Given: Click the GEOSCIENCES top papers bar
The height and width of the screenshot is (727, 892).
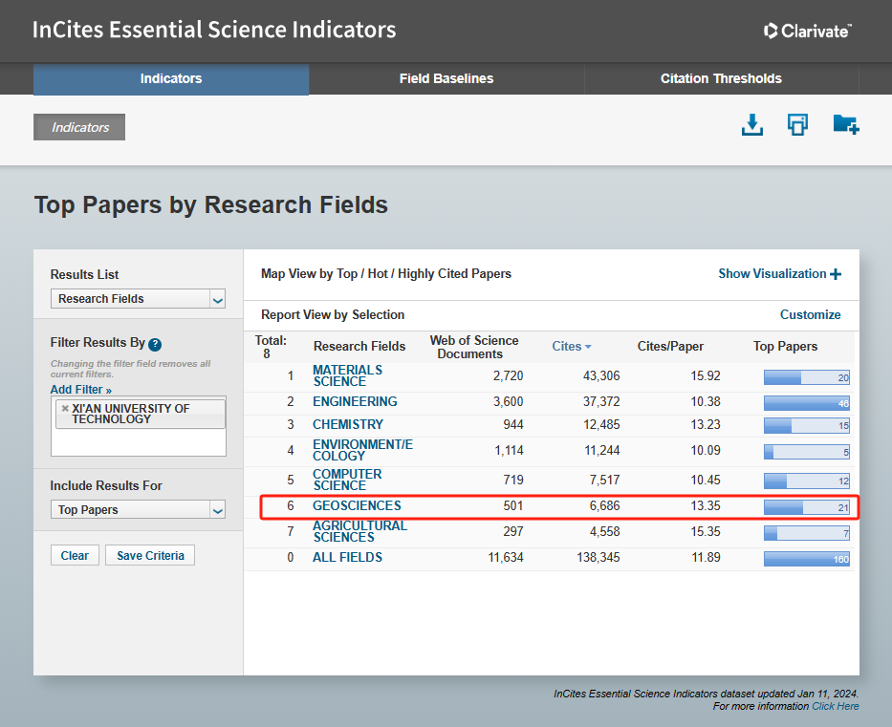Looking at the screenshot, I should coord(806,507).
